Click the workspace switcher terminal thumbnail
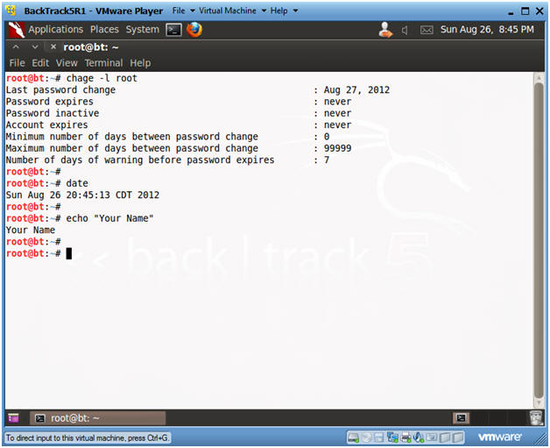This screenshot has height=448, width=550. 461,418
